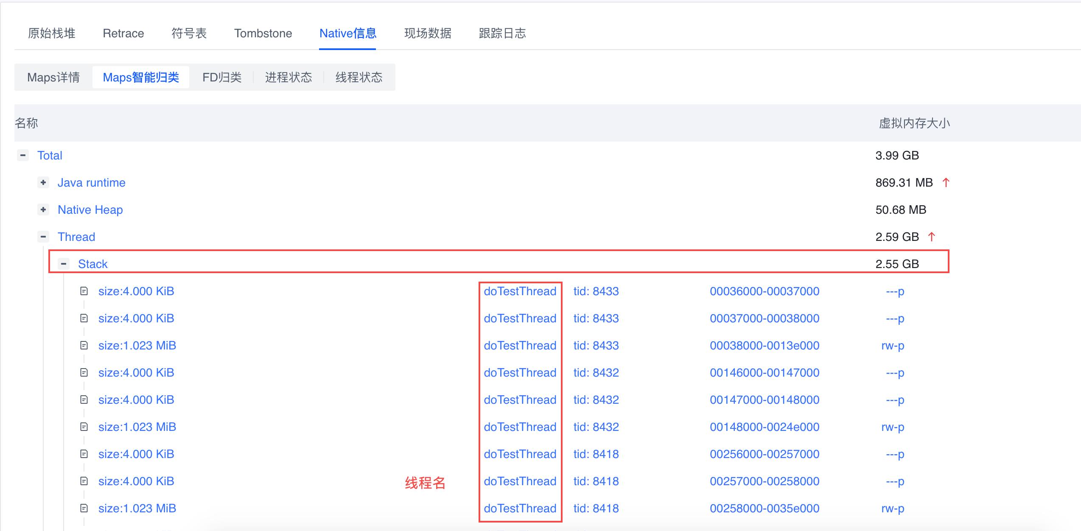Expand the Java runtime node
The height and width of the screenshot is (531, 1081).
pos(43,182)
